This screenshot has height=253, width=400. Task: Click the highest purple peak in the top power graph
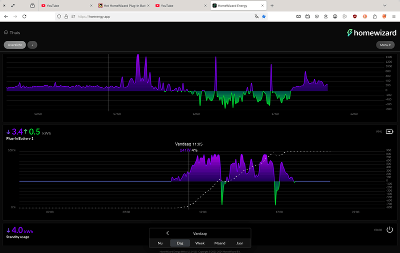(138, 55)
